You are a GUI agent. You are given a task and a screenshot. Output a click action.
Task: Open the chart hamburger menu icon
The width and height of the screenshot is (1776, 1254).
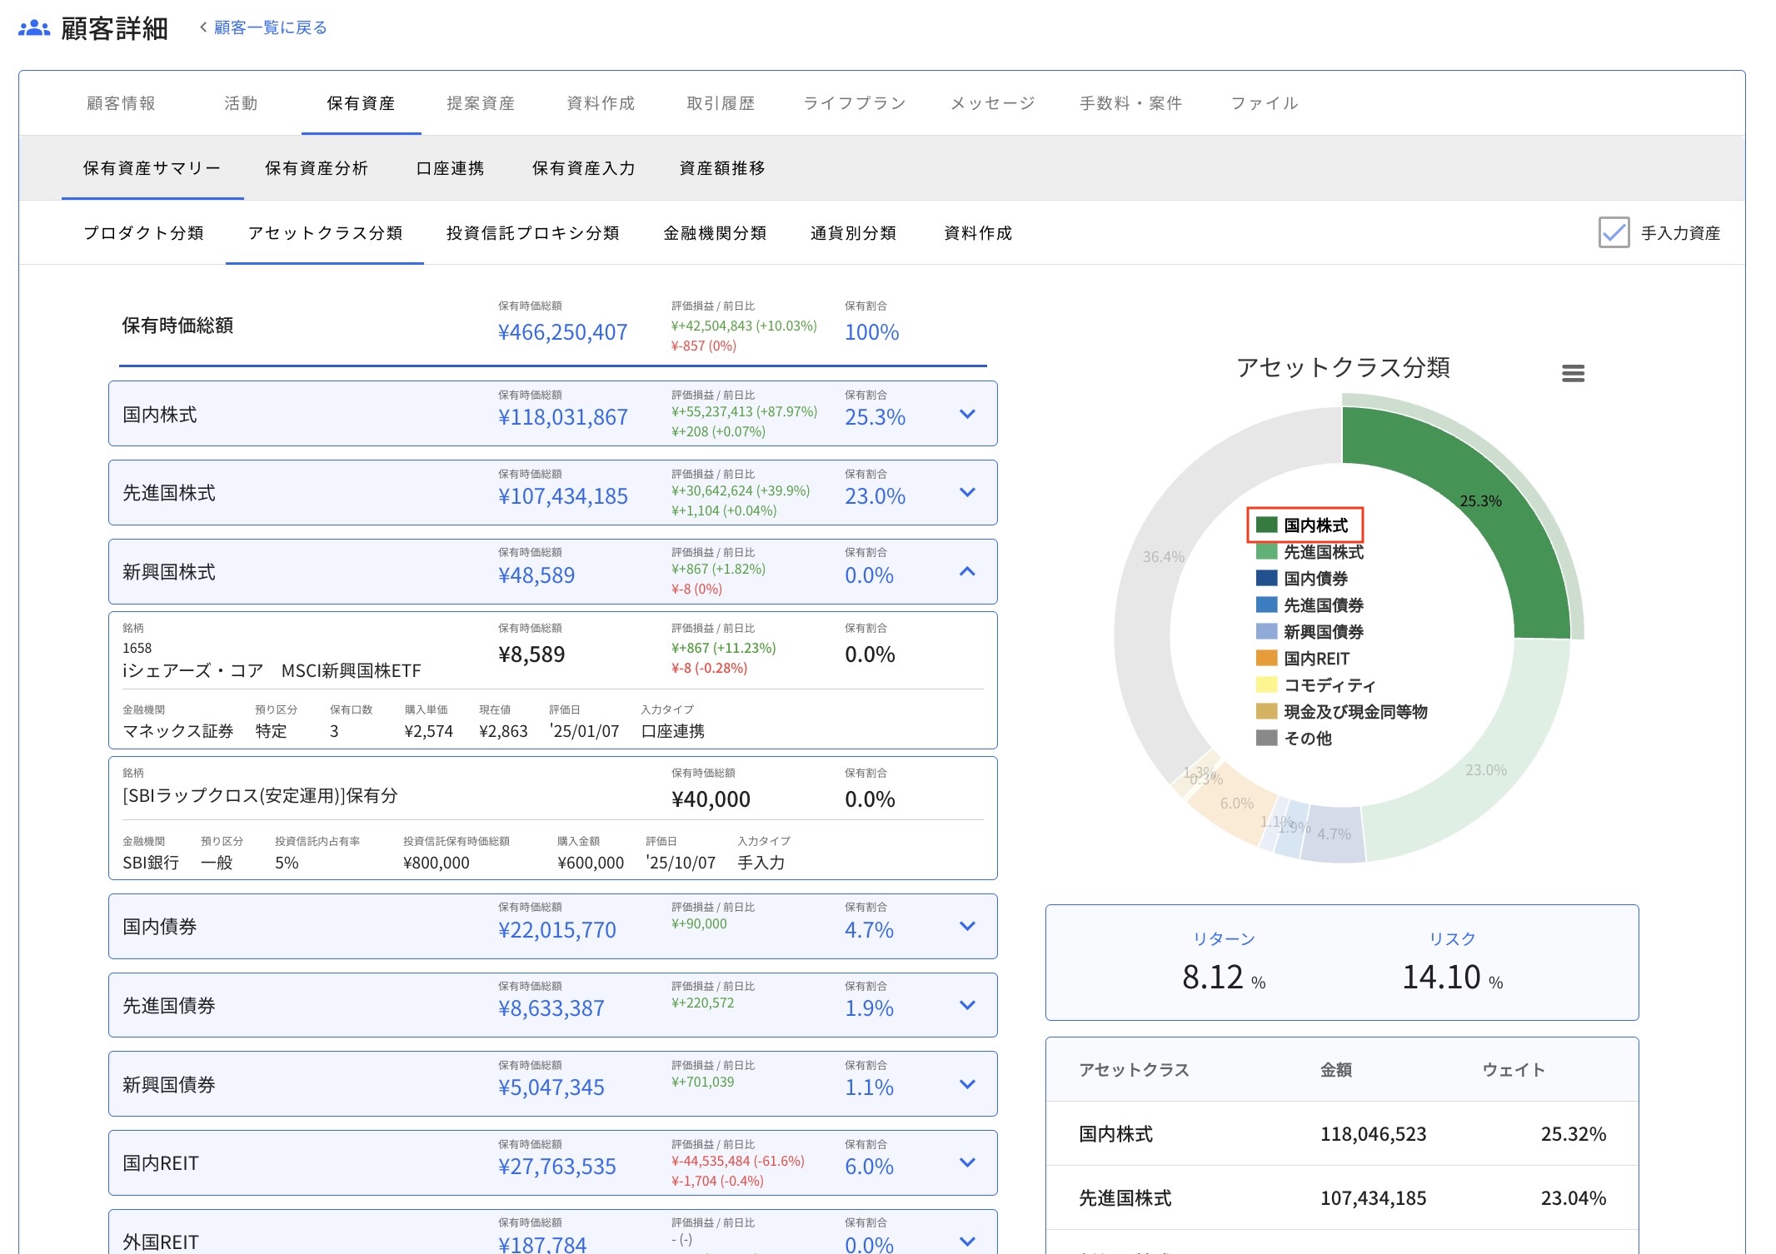(x=1573, y=373)
